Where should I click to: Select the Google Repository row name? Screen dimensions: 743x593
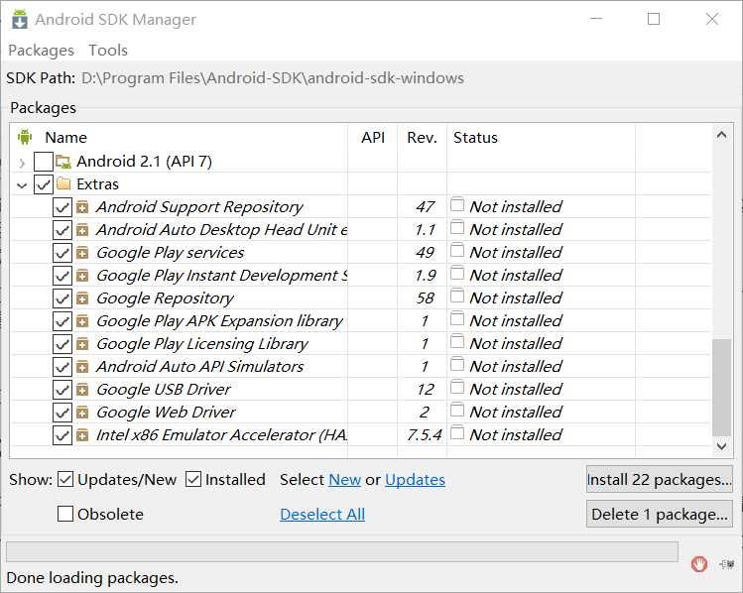165,298
